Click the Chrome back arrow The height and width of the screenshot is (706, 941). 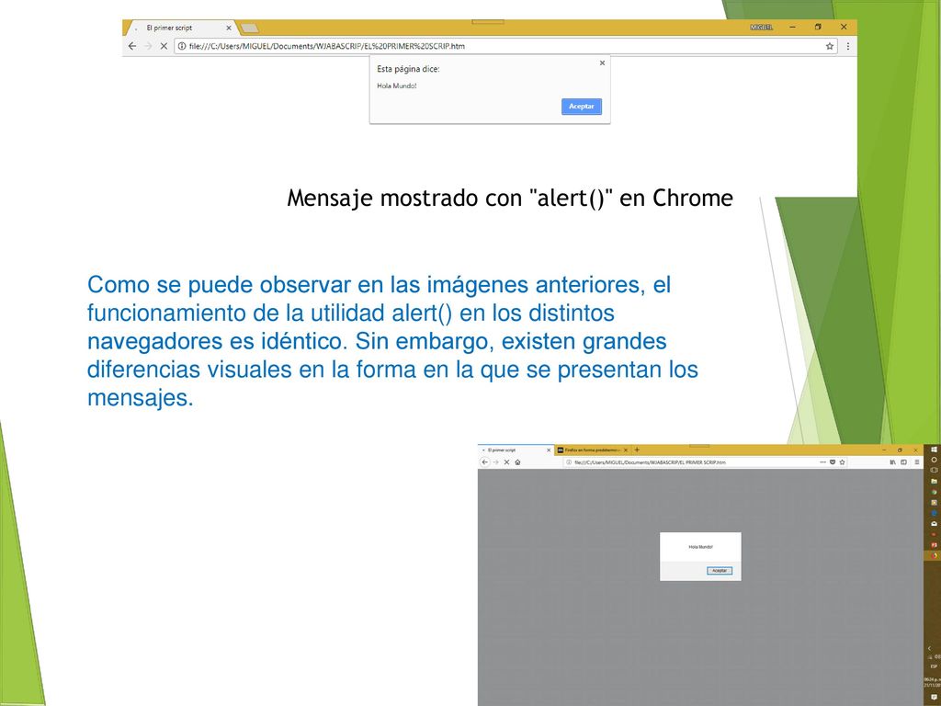[x=132, y=46]
